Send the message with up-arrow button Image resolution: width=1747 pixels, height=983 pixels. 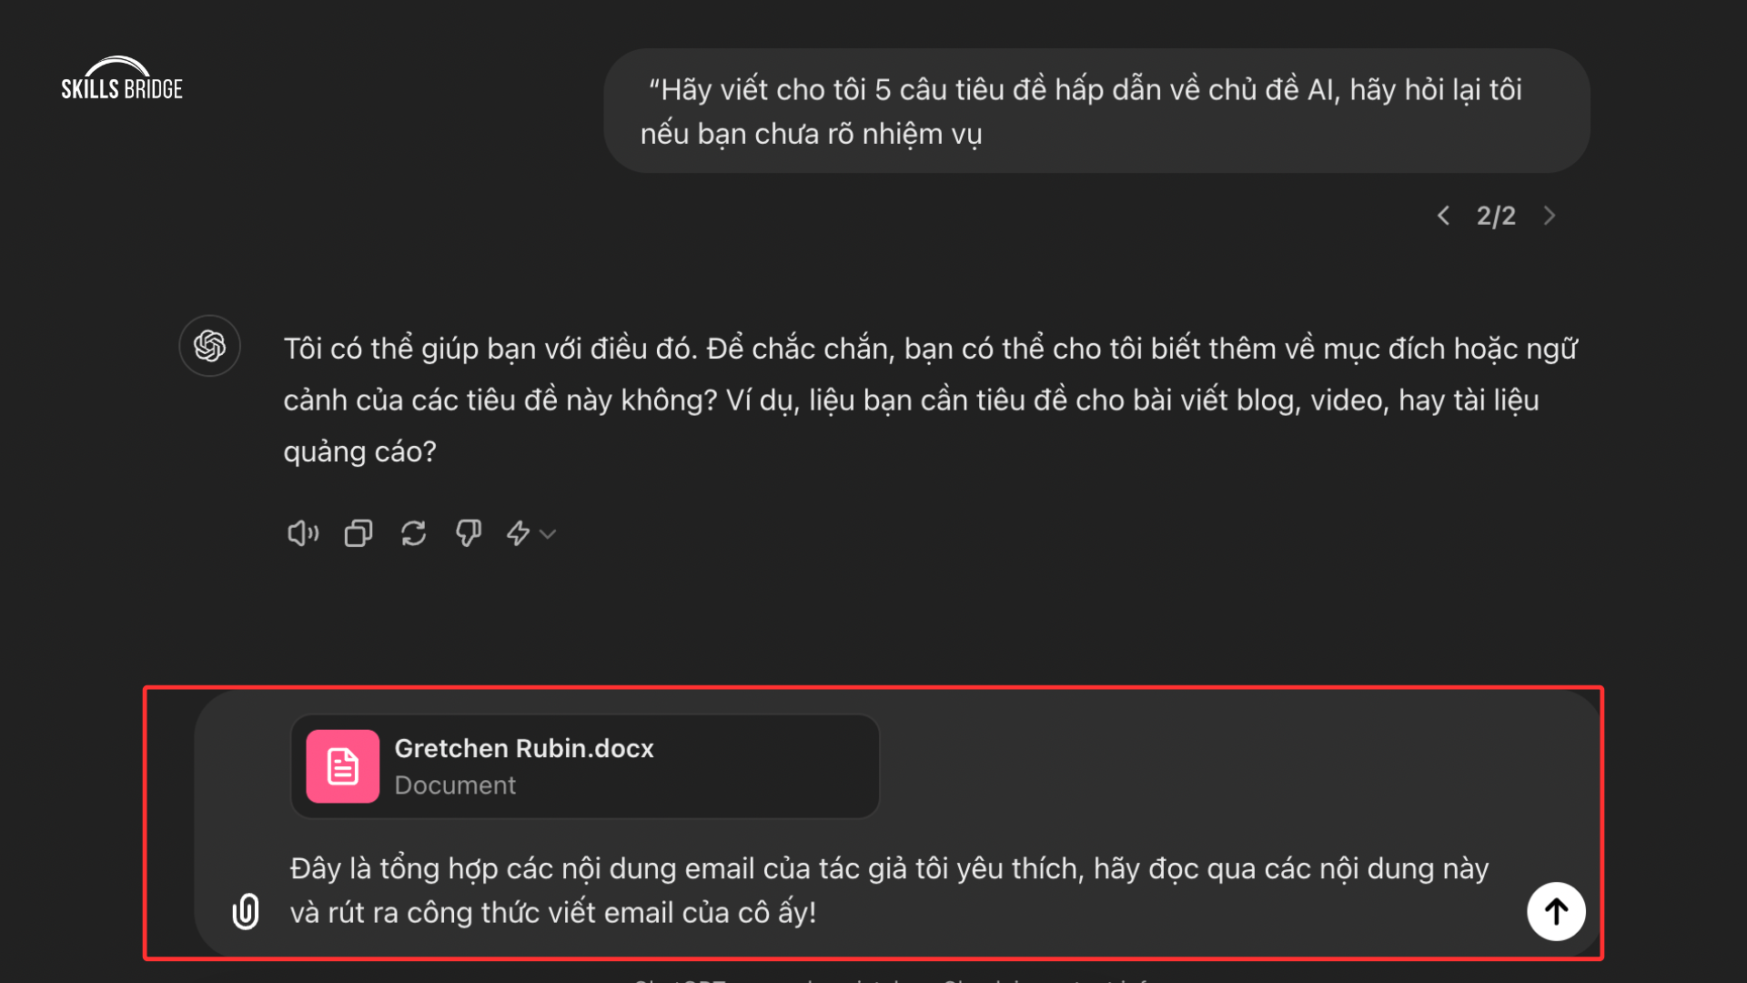coord(1556,911)
